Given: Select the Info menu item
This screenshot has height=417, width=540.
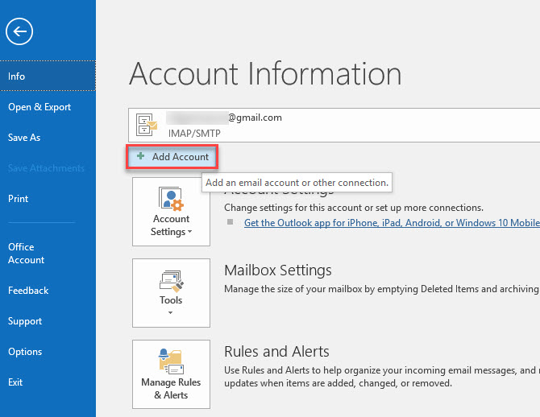Looking at the screenshot, I should tap(17, 76).
